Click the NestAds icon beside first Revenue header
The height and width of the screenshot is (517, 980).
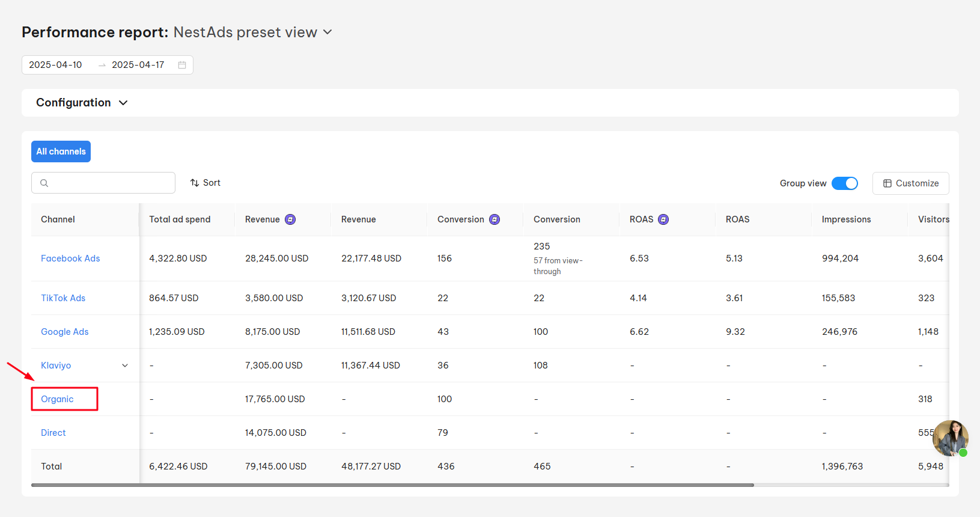pos(290,219)
